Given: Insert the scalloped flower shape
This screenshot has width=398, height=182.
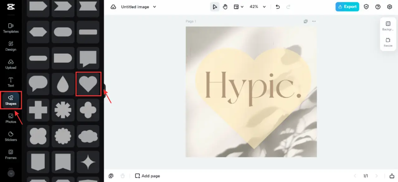Looking at the screenshot, I should coord(63,136).
